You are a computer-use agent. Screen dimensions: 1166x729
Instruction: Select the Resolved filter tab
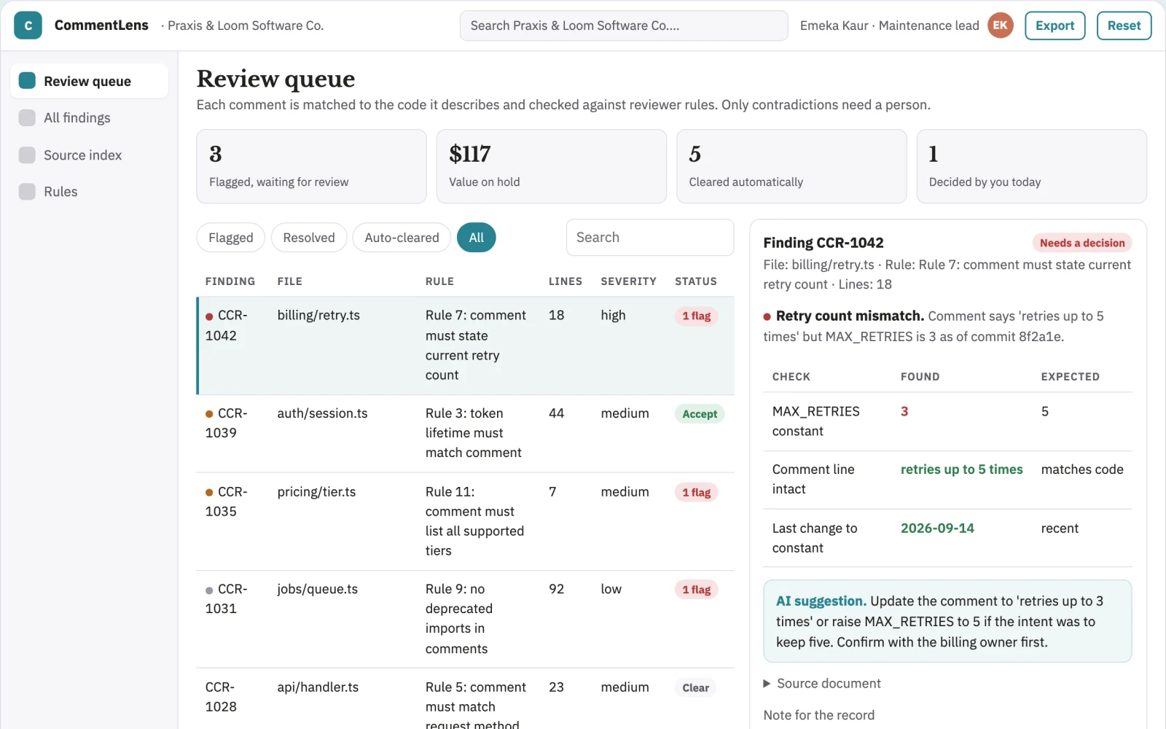(309, 238)
